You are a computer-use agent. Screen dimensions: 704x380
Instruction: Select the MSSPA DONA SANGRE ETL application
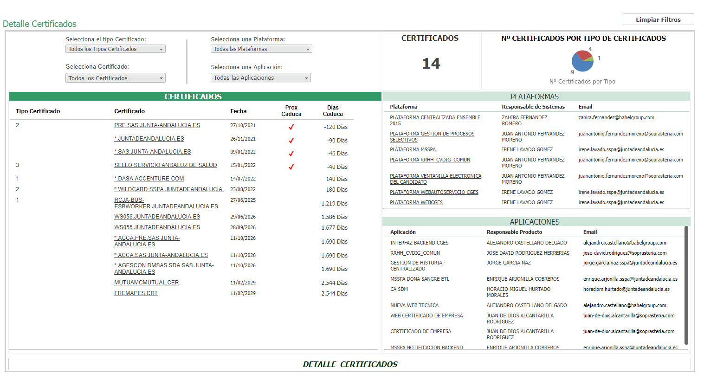tap(420, 279)
